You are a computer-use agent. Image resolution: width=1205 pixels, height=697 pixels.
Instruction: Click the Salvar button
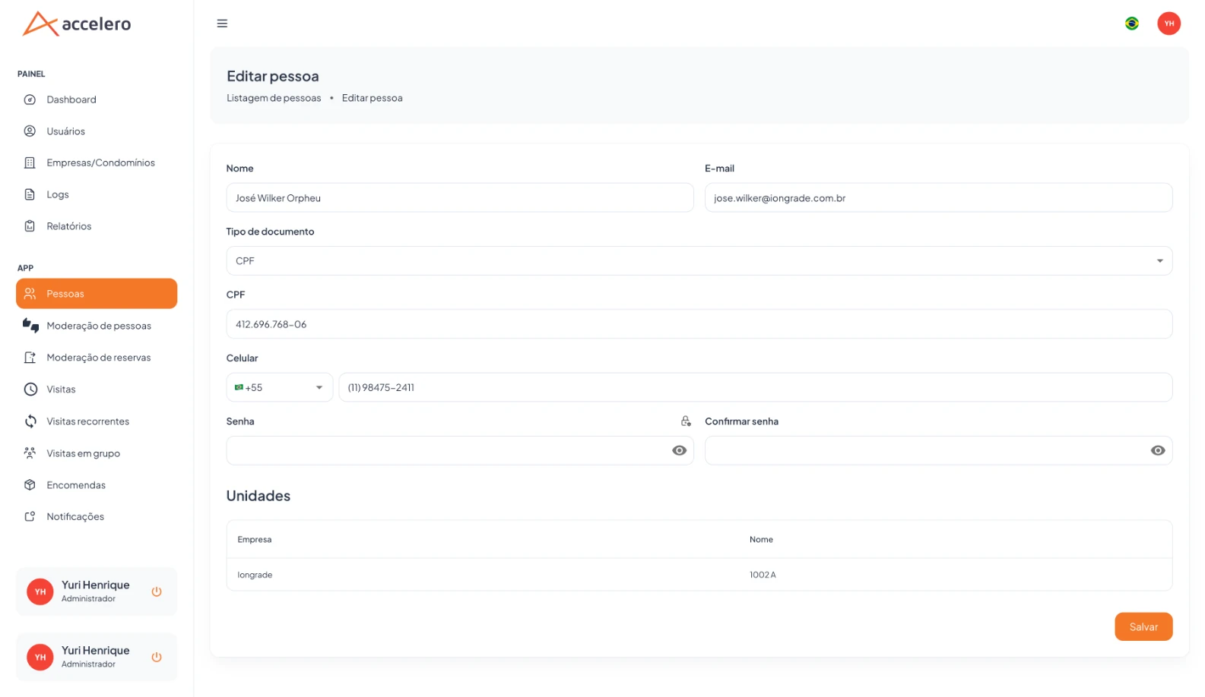click(1143, 627)
